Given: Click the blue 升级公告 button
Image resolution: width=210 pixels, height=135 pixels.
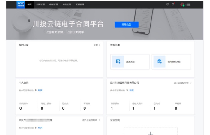Looking at the screenshot, I should [127, 25].
